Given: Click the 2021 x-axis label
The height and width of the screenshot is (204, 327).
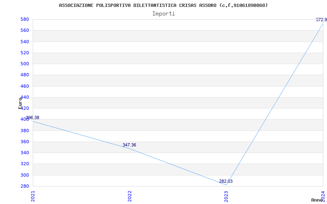Looking at the screenshot, I should tap(33, 196).
